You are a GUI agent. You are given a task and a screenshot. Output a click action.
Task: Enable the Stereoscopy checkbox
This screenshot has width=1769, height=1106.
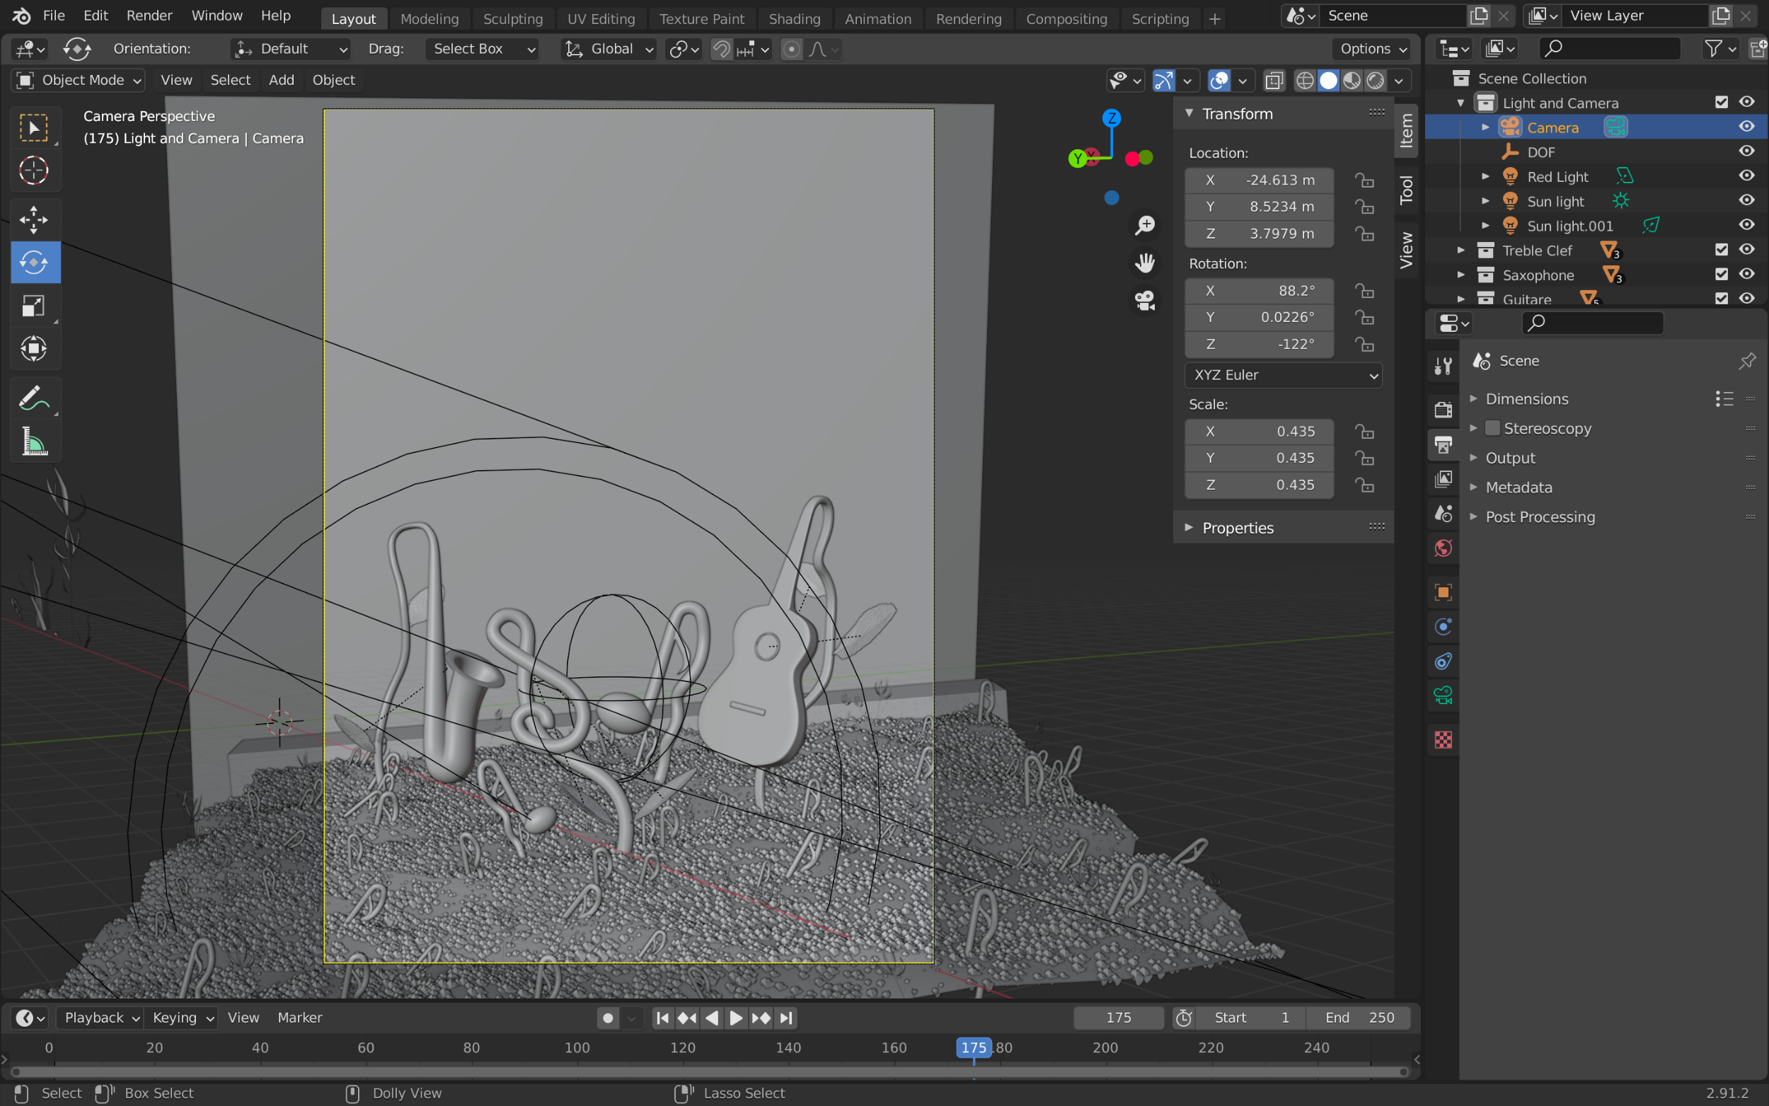pos(1492,428)
